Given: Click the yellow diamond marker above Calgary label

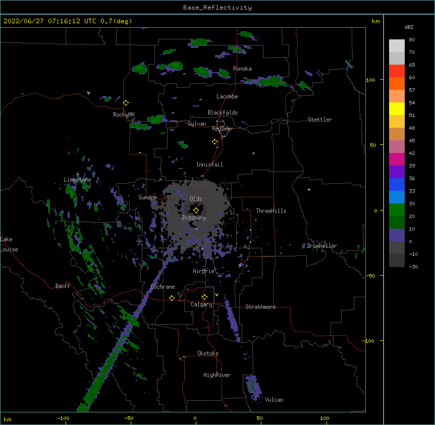Looking at the screenshot, I should tap(204, 297).
